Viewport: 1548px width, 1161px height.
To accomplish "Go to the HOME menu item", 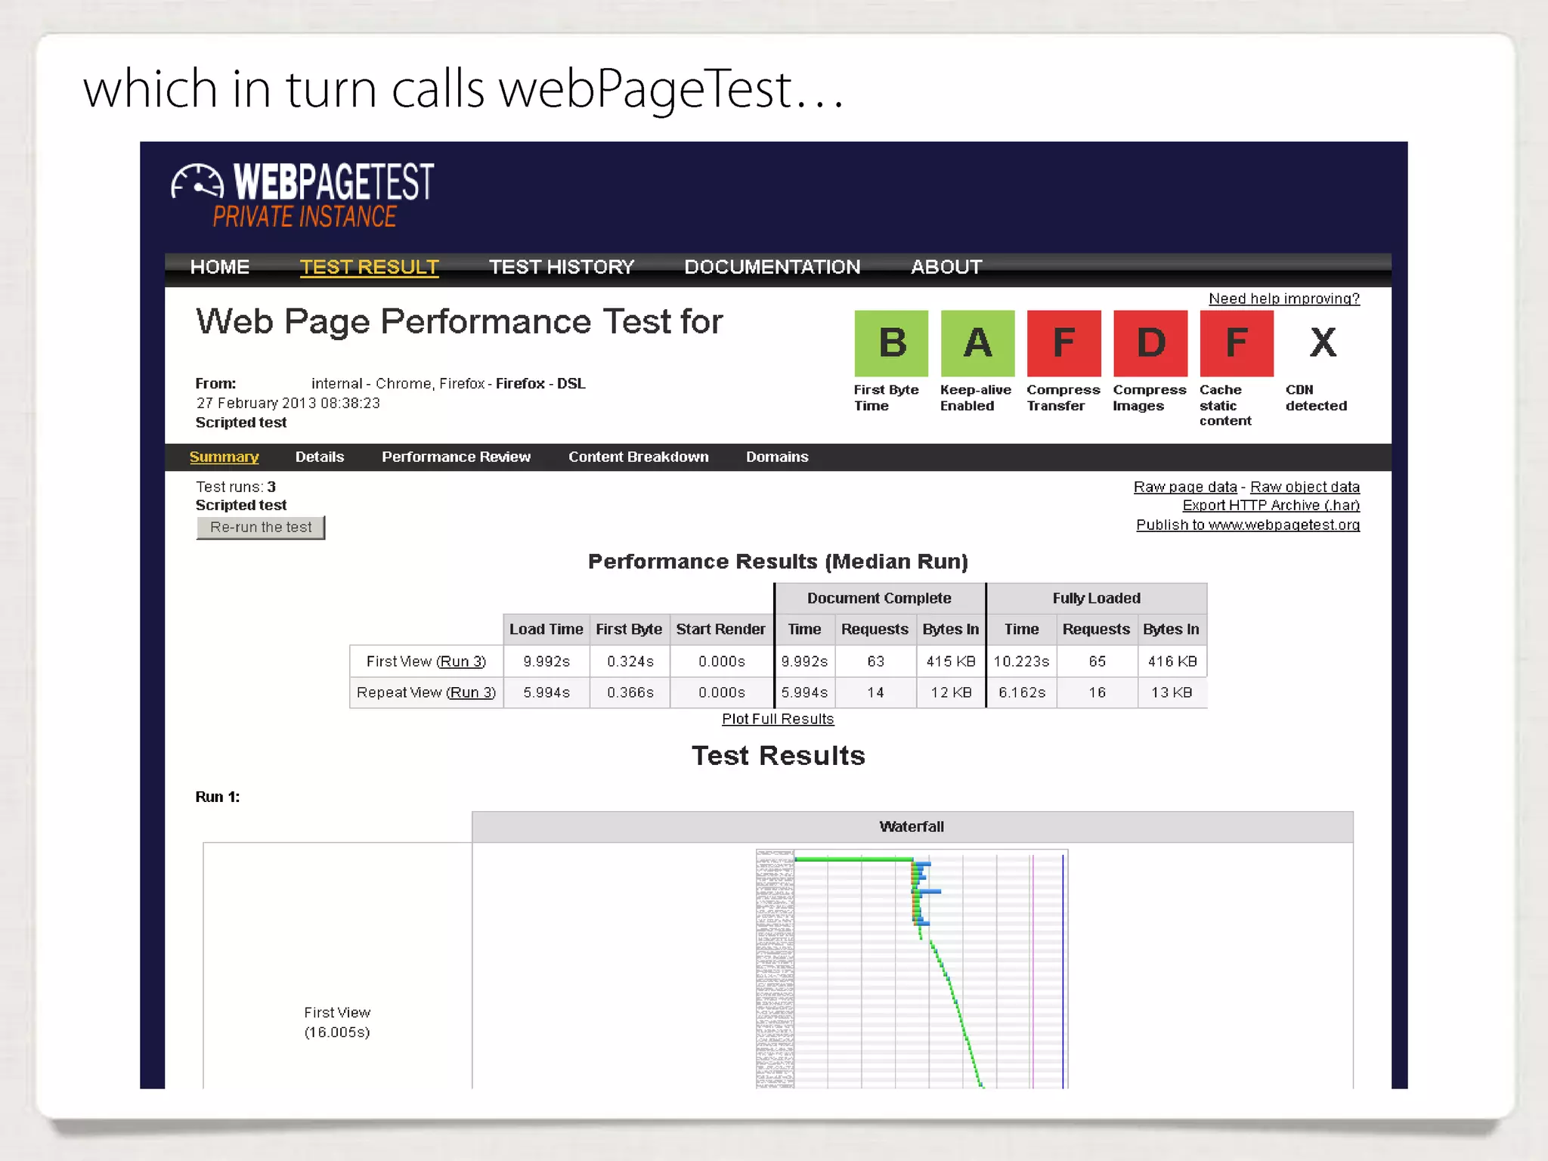I will (220, 267).
